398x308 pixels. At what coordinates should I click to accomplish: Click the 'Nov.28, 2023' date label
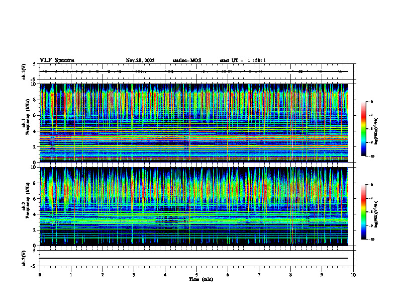[140, 60]
